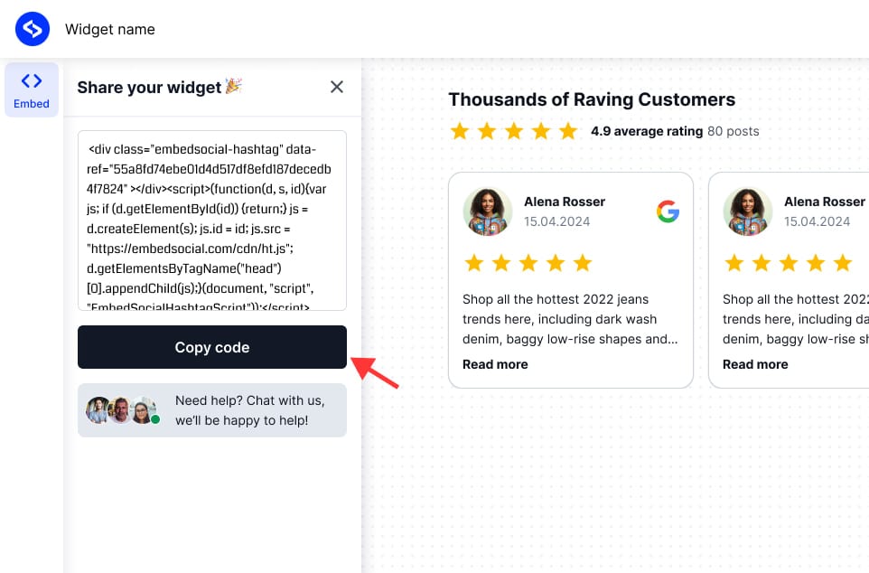Click the first card's Alena Rosser name
The width and height of the screenshot is (869, 573).
(565, 202)
